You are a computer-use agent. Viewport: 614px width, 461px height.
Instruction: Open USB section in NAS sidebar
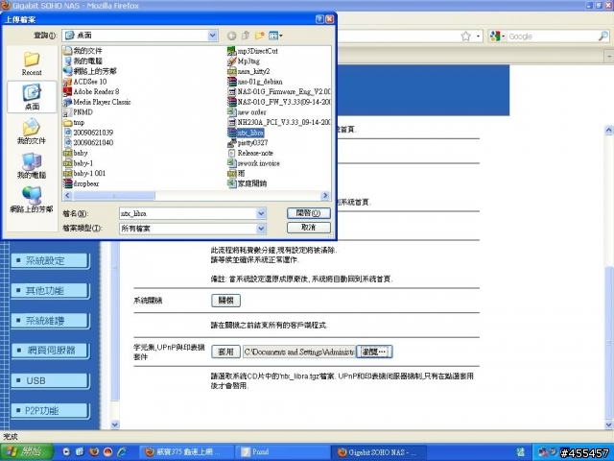coord(49,380)
